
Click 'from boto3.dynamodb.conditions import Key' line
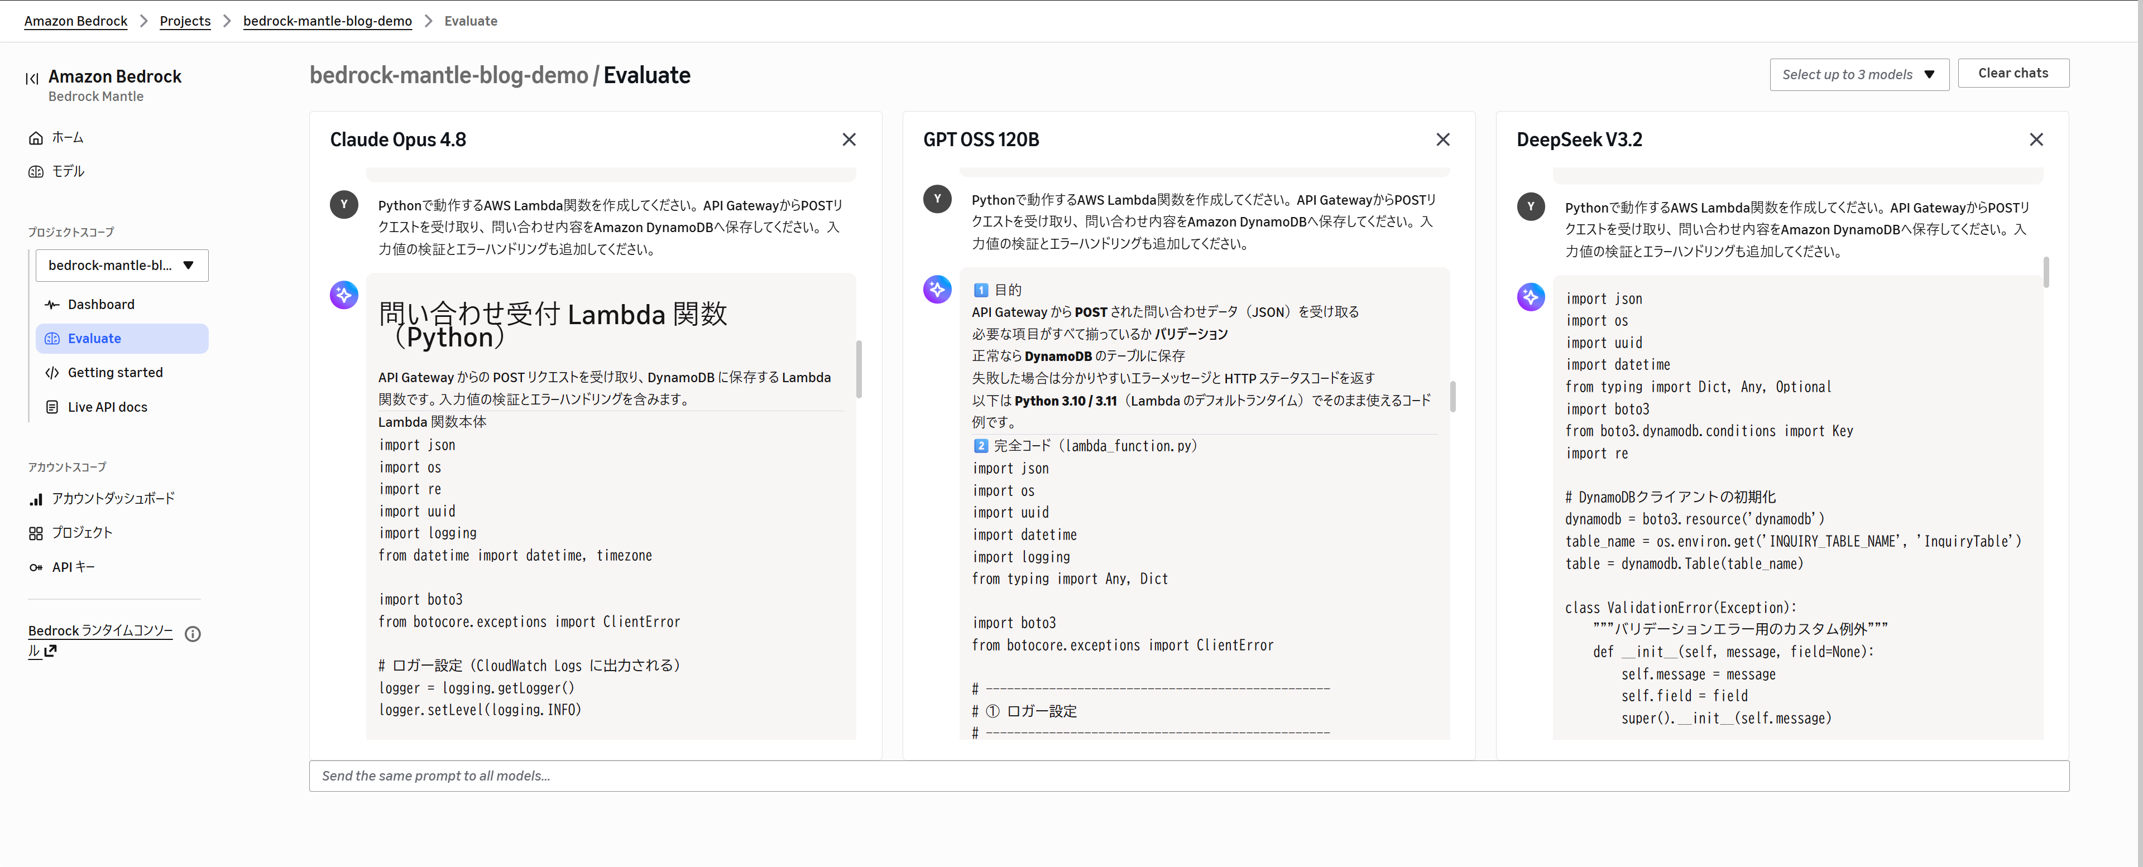point(1709,431)
